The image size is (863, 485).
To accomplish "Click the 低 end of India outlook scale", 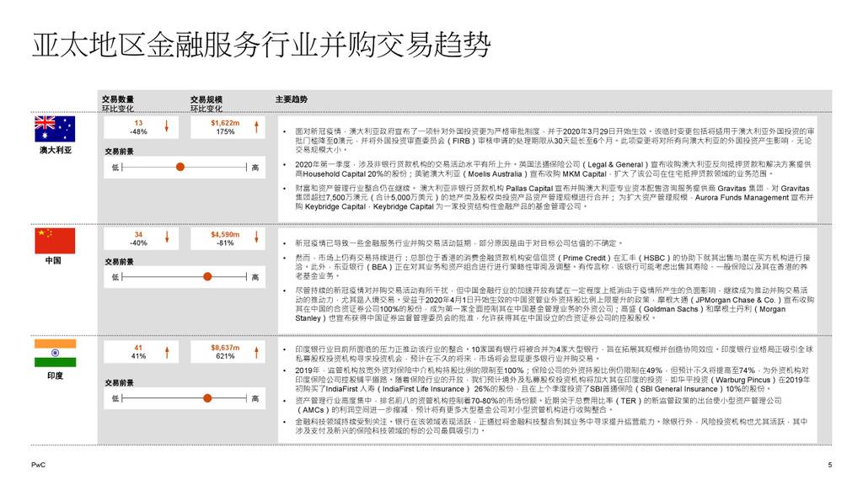I will point(115,398).
